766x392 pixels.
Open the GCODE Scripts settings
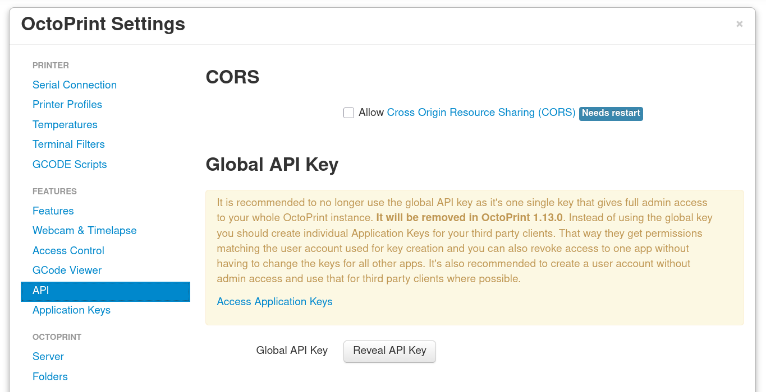pyautogui.click(x=70, y=164)
